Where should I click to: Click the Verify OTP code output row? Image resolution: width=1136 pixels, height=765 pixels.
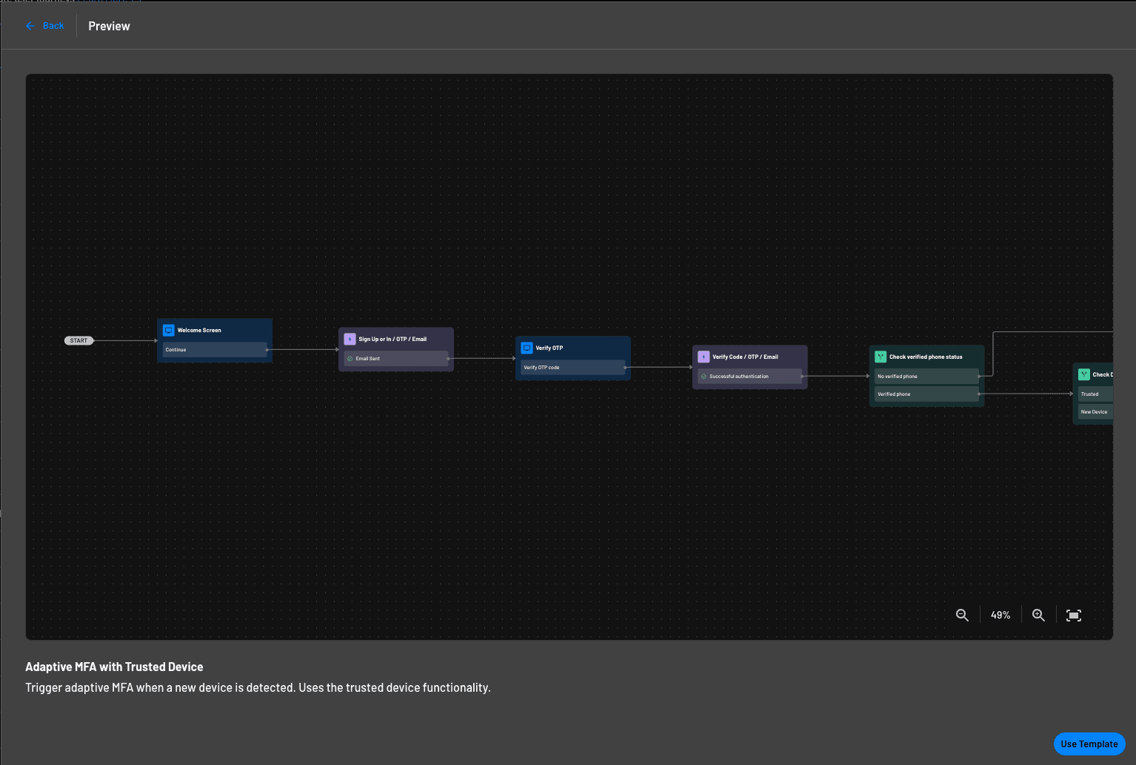pyautogui.click(x=572, y=367)
